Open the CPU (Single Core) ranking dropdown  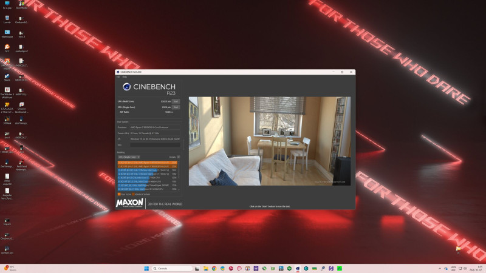tap(129, 157)
